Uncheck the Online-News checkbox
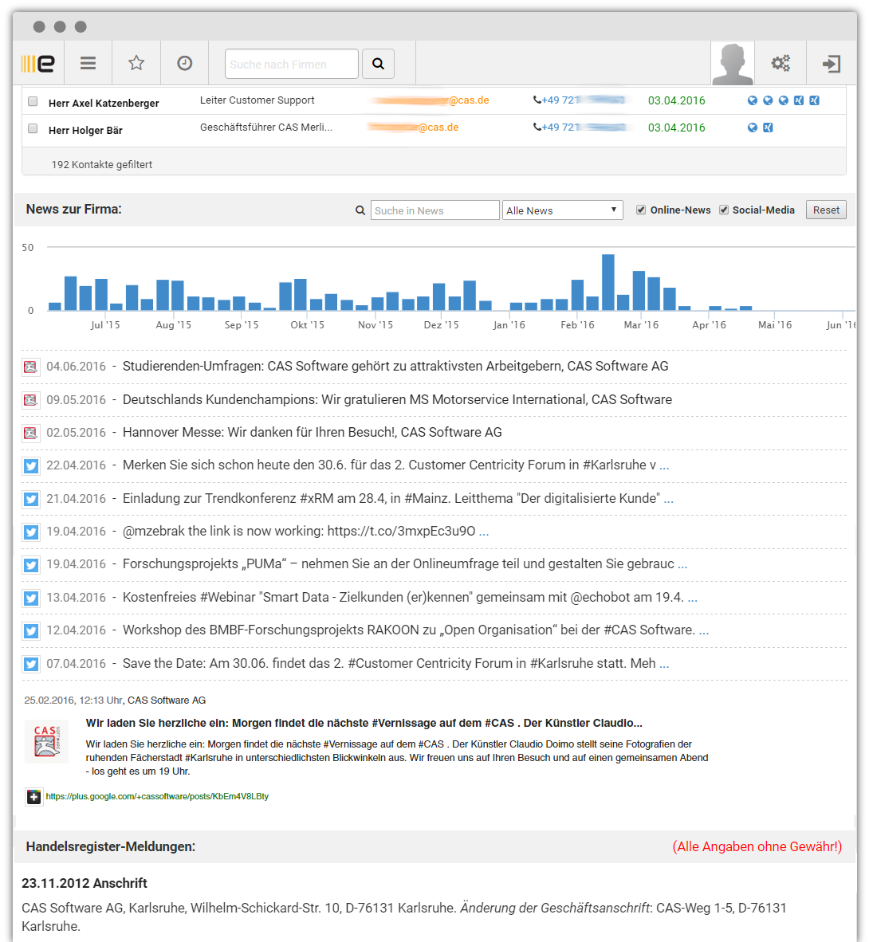Screen dimensions: 869x942 [x=641, y=210]
